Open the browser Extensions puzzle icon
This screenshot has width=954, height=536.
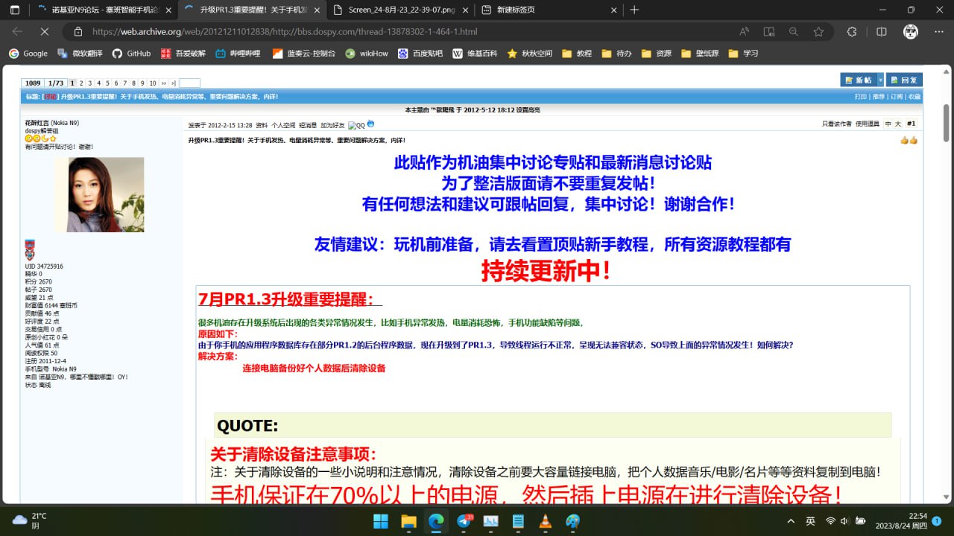tap(852, 32)
